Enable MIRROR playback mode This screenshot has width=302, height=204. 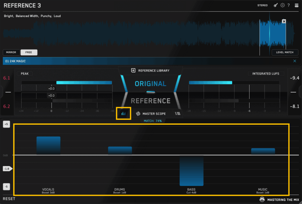pyautogui.click(x=11, y=52)
